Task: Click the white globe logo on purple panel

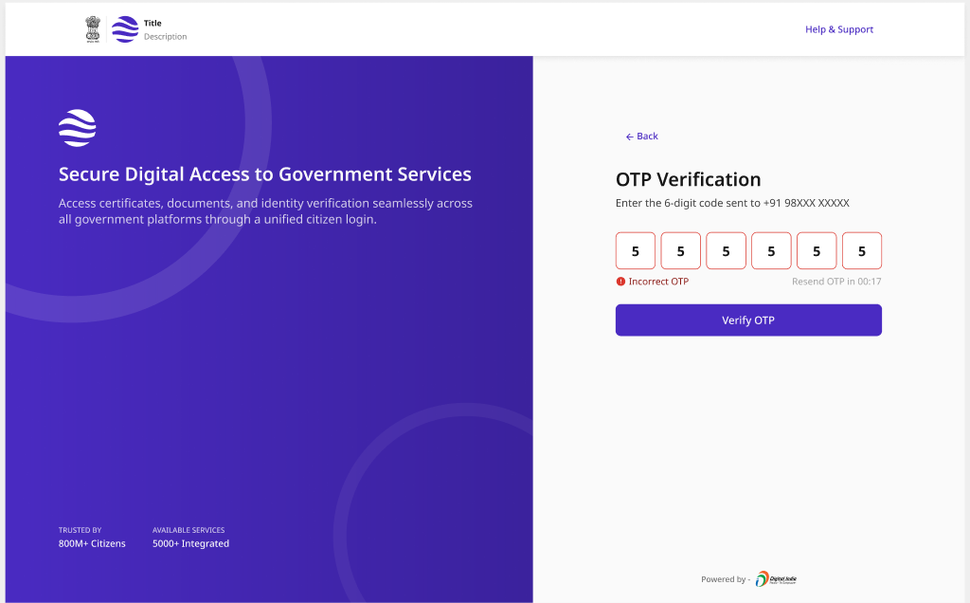Action: 78,128
